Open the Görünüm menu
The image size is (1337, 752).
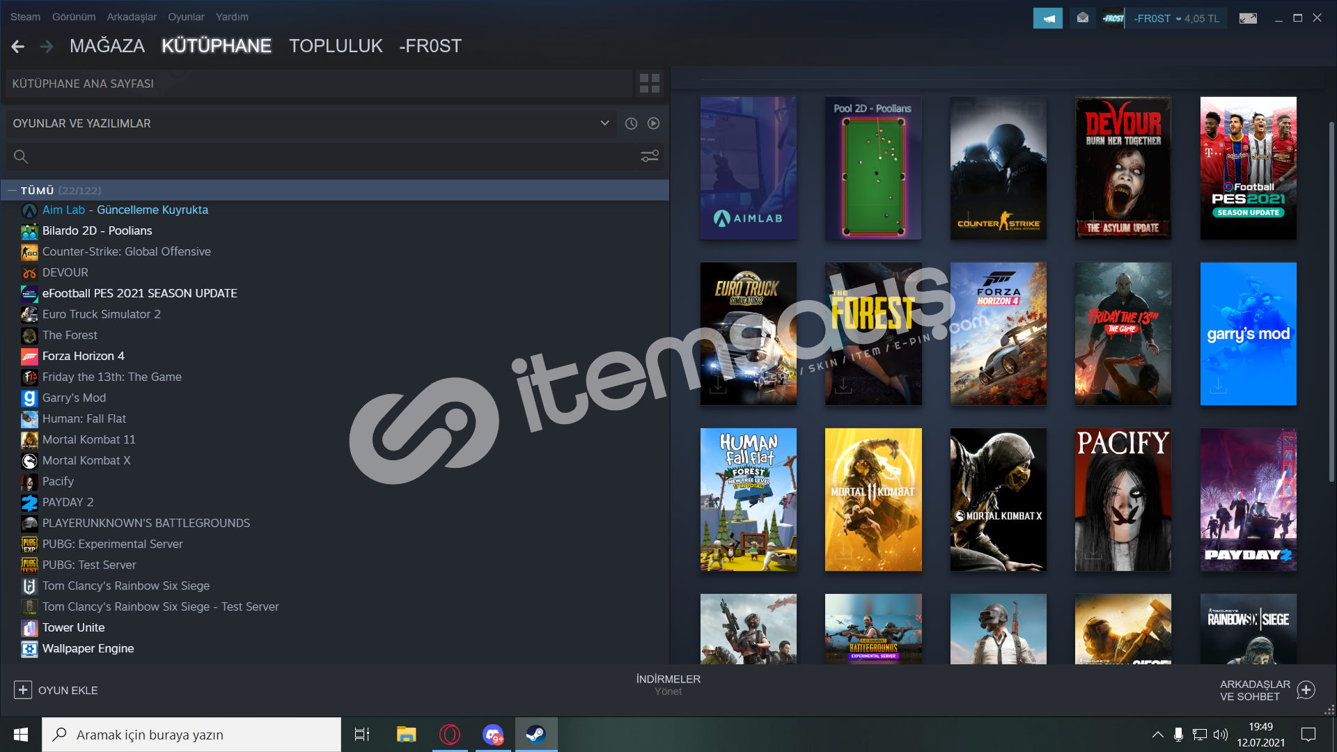click(74, 17)
